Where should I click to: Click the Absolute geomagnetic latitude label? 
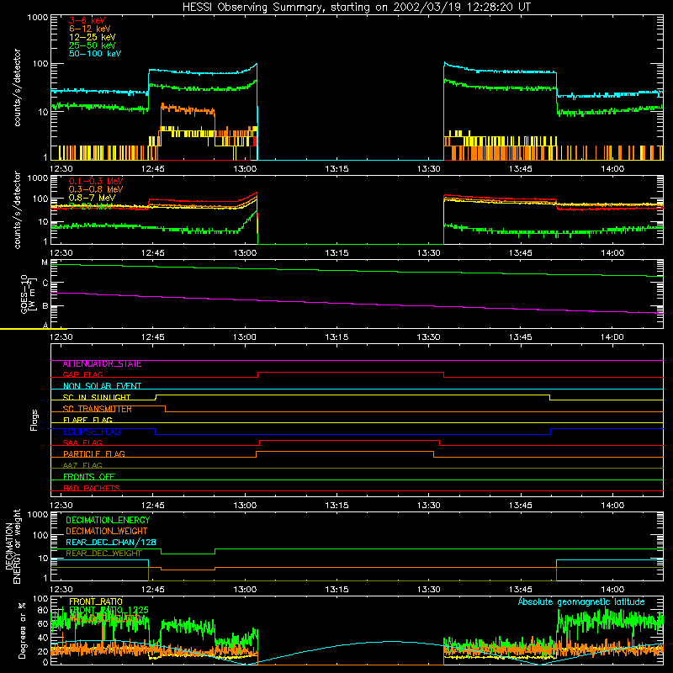[581, 602]
